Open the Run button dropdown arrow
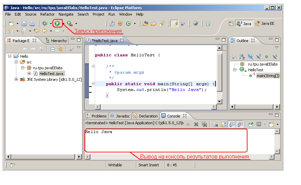 point(63,24)
